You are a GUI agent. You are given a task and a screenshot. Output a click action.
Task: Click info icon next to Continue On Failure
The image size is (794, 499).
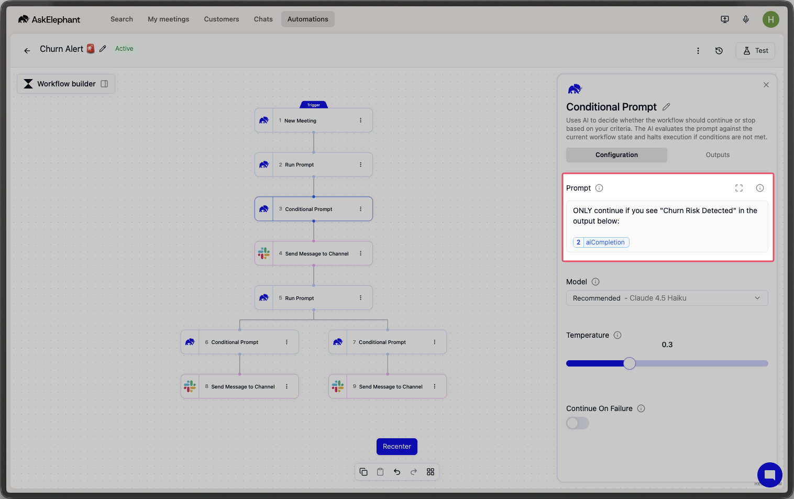(641, 408)
